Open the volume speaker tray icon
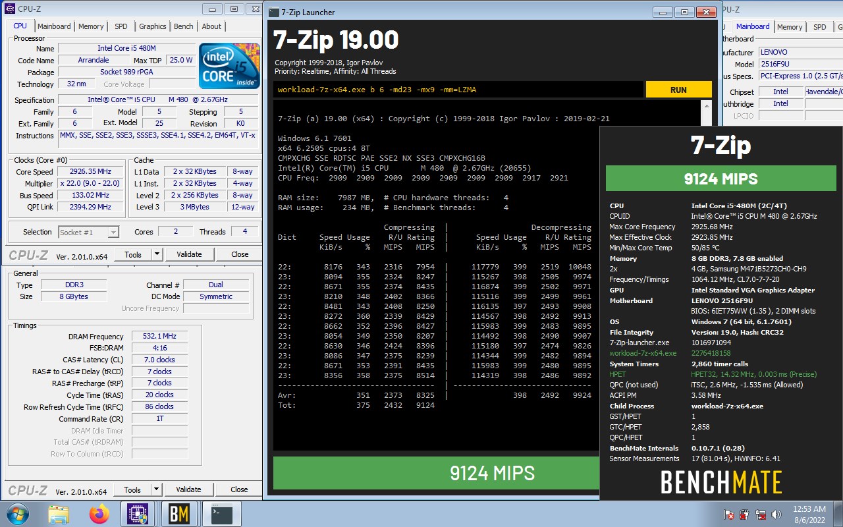This screenshot has height=527, width=843. coord(776,514)
